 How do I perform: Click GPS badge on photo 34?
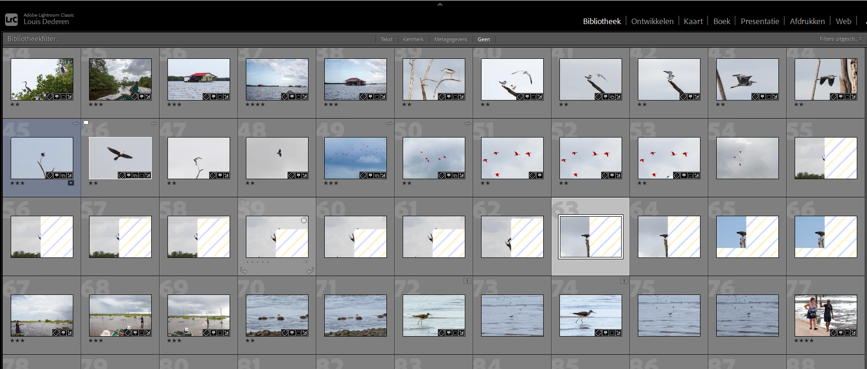57,97
